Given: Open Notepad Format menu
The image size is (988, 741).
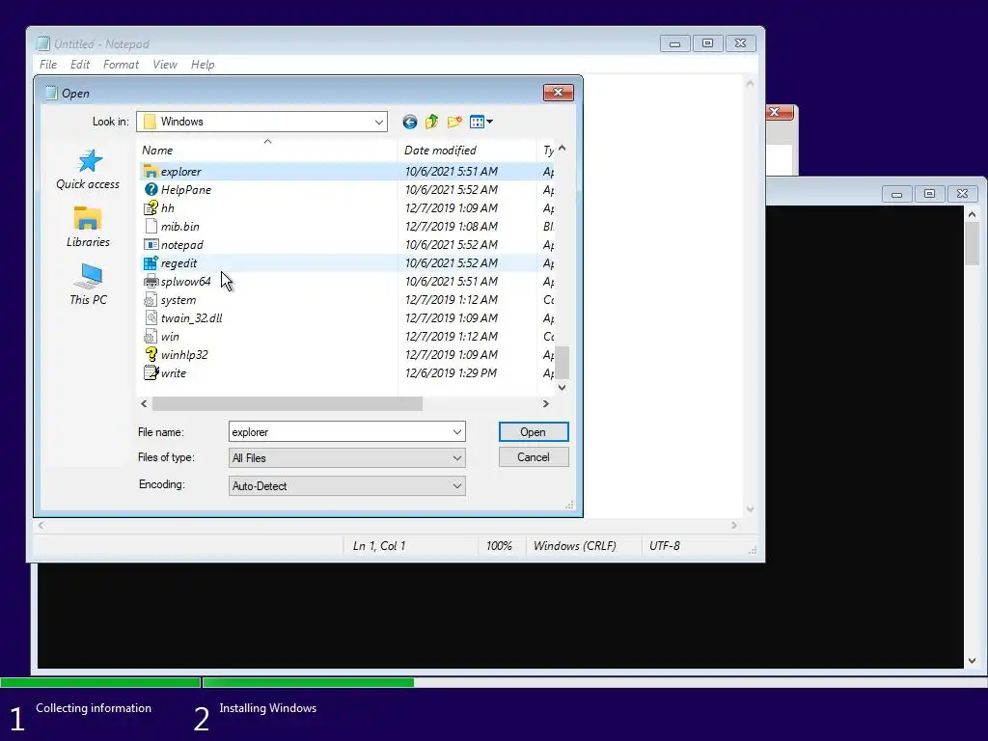Looking at the screenshot, I should (x=121, y=65).
